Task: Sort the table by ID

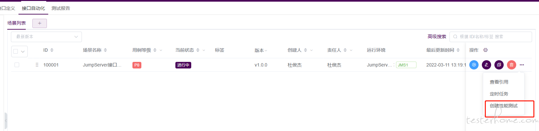Action: pyautogui.click(x=52, y=50)
